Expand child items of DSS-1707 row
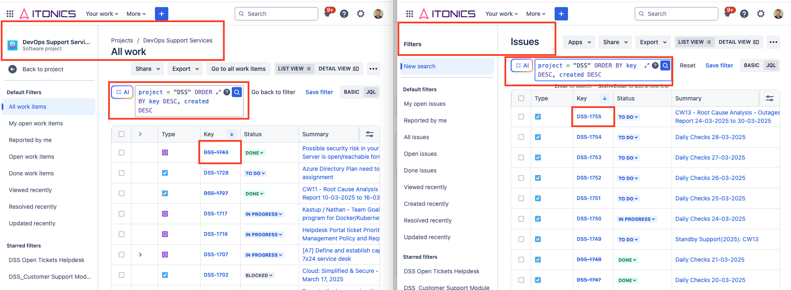This screenshot has width=791, height=290. (x=140, y=255)
